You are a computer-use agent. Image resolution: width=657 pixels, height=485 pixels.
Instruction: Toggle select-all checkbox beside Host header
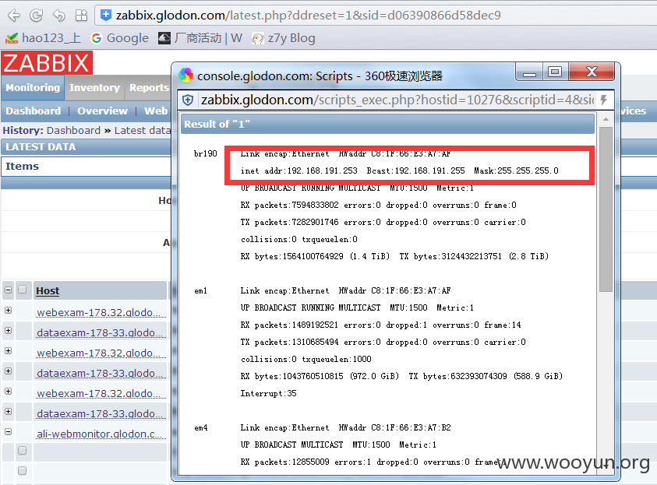click(x=22, y=290)
